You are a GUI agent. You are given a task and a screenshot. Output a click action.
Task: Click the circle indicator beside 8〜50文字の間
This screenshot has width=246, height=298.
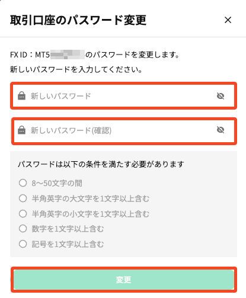click(23, 183)
